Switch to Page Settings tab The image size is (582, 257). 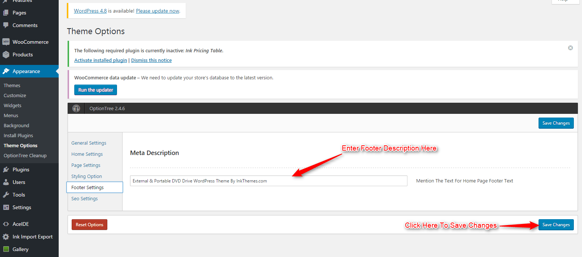pyautogui.click(x=86, y=165)
